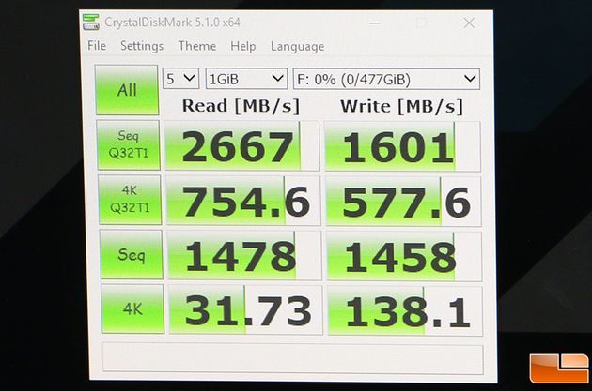The width and height of the screenshot is (592, 391).
Task: Click the 4K Q32T1 write result 577.6
Action: point(404,202)
